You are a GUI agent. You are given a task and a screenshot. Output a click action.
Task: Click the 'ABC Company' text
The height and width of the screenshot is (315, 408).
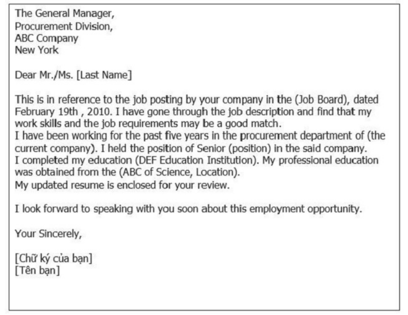46,39
